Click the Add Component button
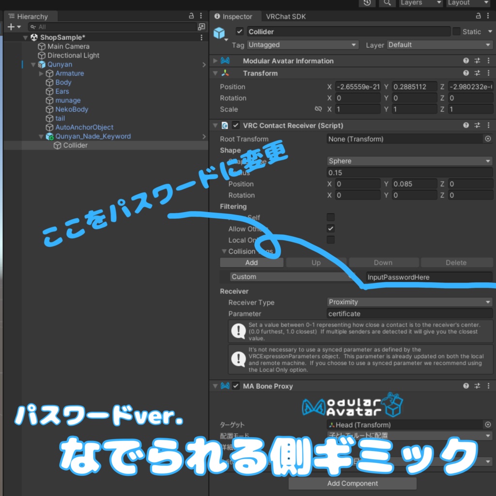The width and height of the screenshot is (496, 496). tap(352, 483)
